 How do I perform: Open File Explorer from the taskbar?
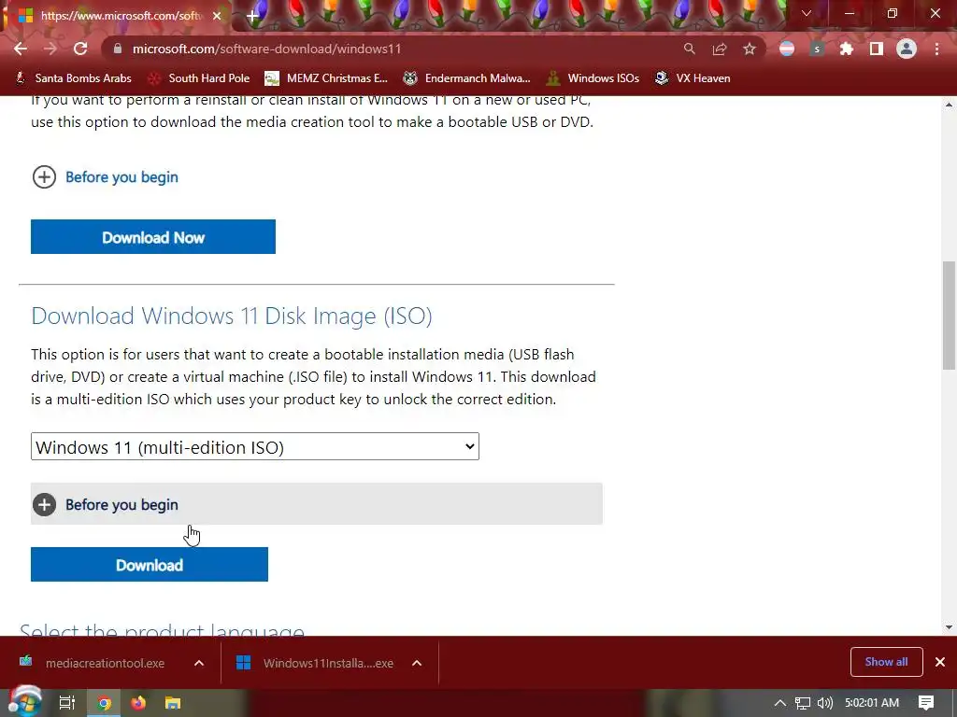pyautogui.click(x=173, y=703)
